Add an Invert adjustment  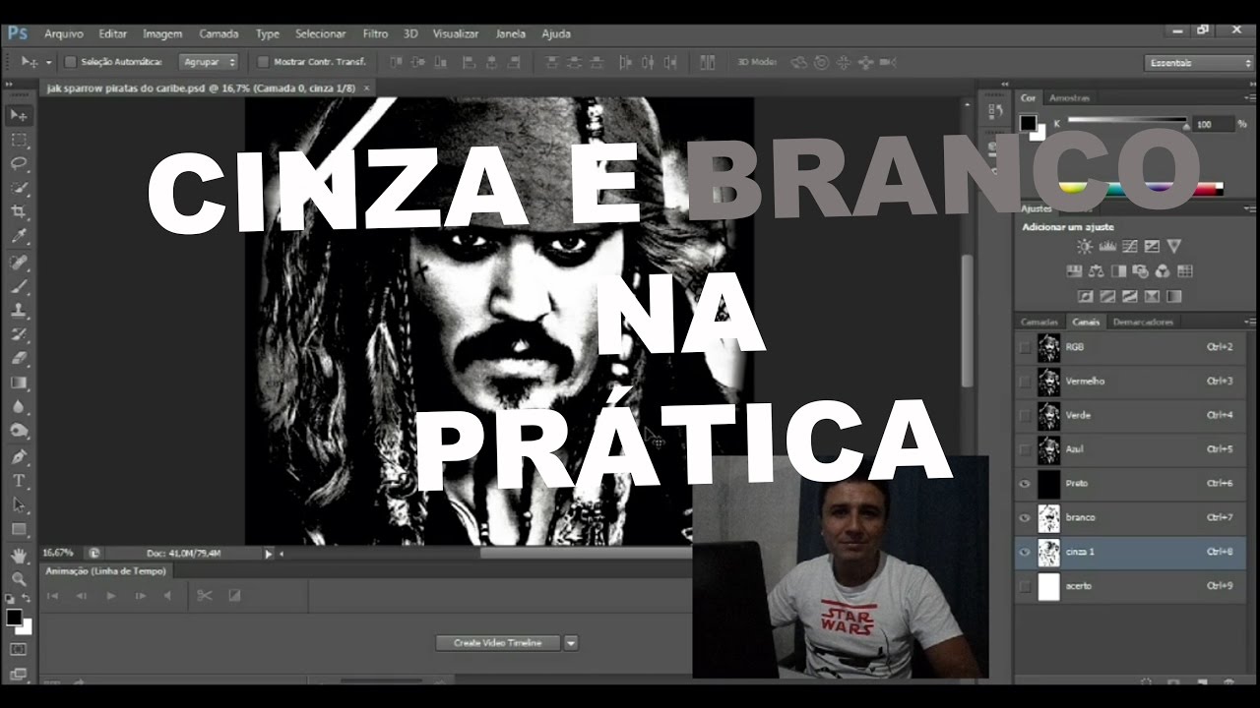point(1086,296)
